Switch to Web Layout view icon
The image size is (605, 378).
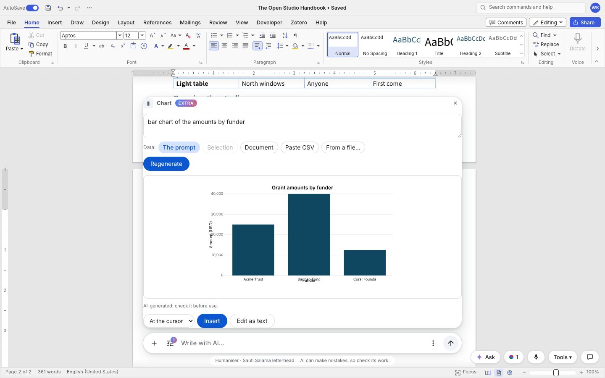pos(510,373)
